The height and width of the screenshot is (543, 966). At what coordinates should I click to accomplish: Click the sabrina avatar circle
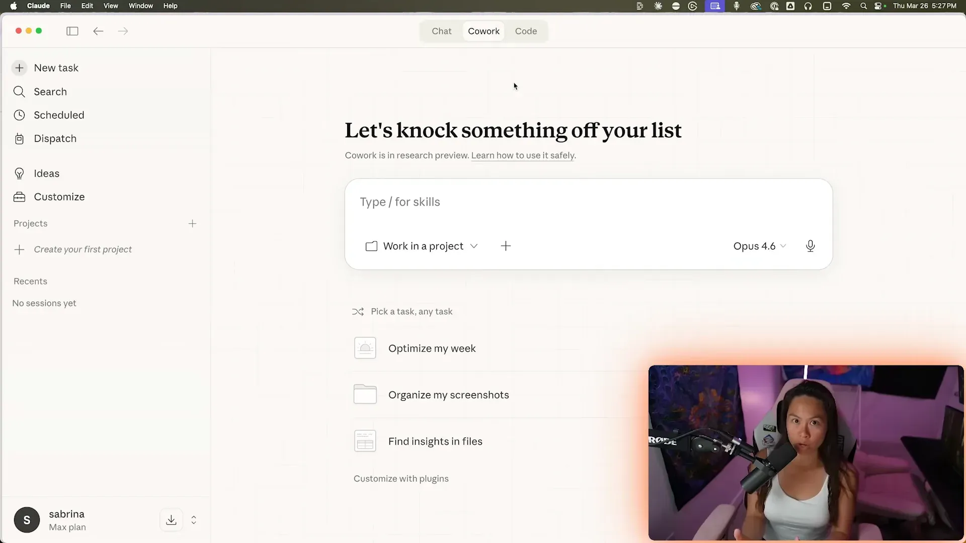pos(27,520)
